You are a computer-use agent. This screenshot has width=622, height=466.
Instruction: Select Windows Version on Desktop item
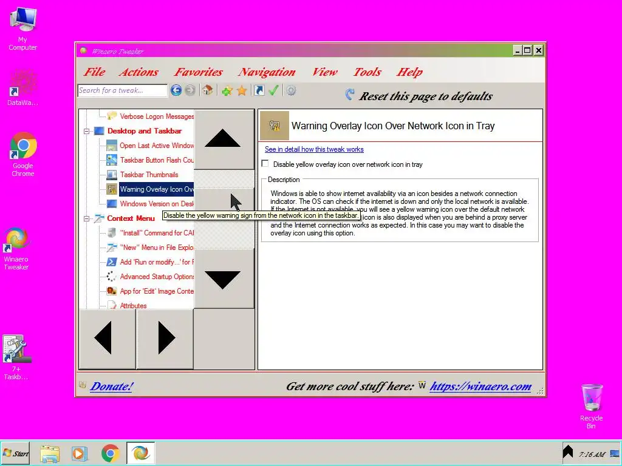click(x=157, y=204)
